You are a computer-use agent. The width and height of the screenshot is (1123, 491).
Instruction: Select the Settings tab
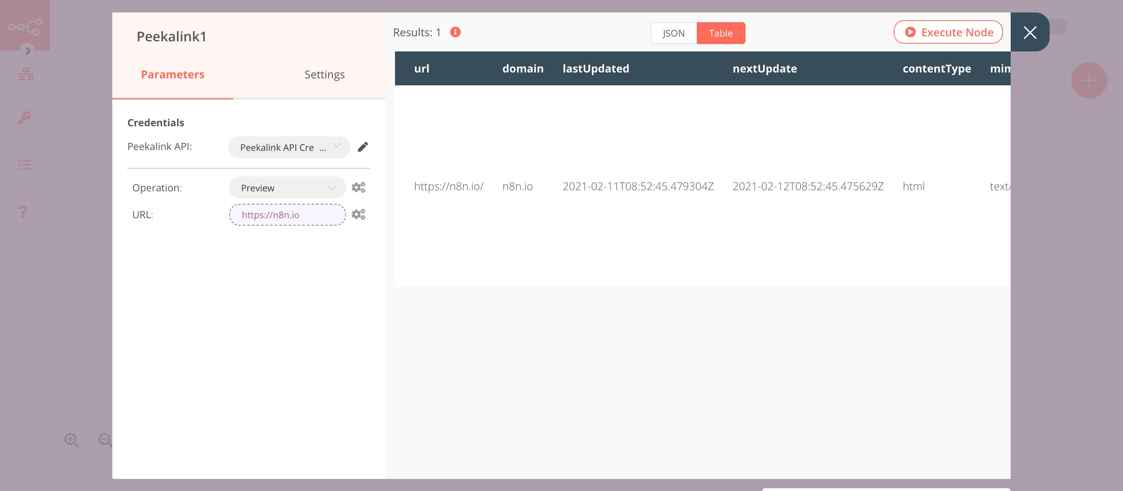[324, 74]
